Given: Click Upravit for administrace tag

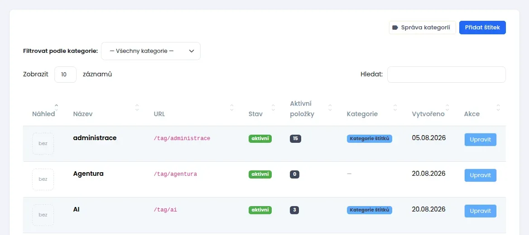Looking at the screenshot, I should coord(481,140).
